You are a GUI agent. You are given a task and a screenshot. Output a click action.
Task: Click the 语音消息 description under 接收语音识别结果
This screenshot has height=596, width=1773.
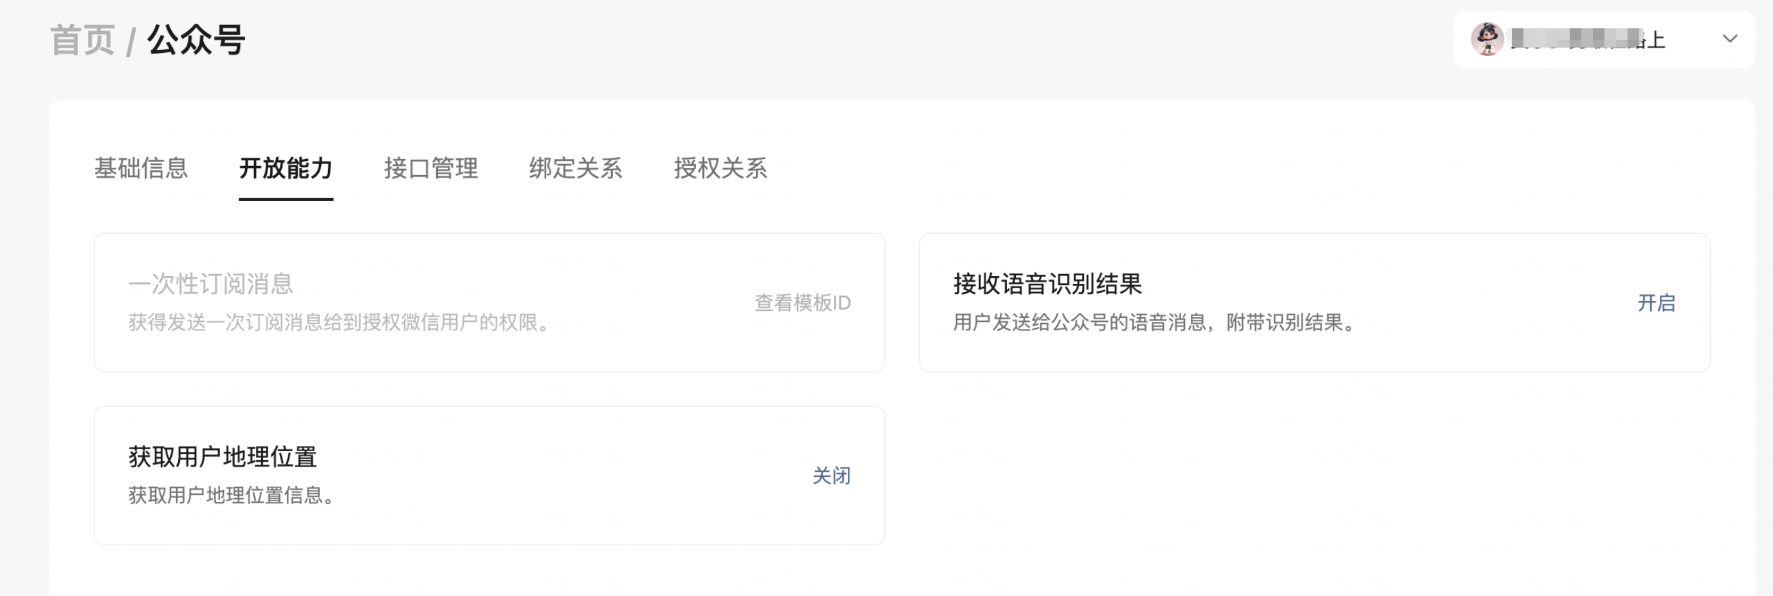(x=1156, y=322)
